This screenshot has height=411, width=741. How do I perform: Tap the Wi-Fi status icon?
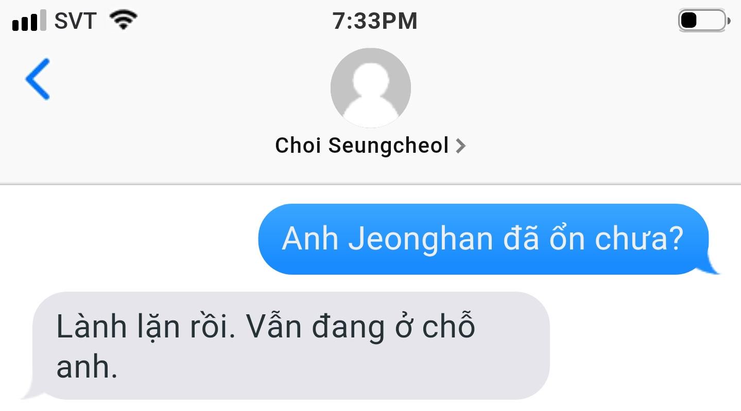click(x=123, y=21)
